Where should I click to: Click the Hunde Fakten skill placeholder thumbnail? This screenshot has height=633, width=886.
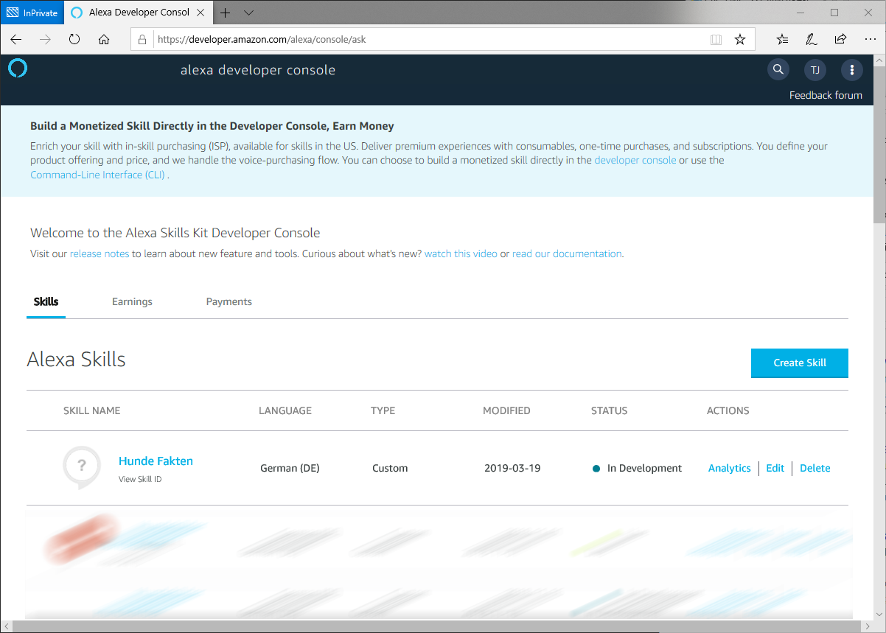81,466
